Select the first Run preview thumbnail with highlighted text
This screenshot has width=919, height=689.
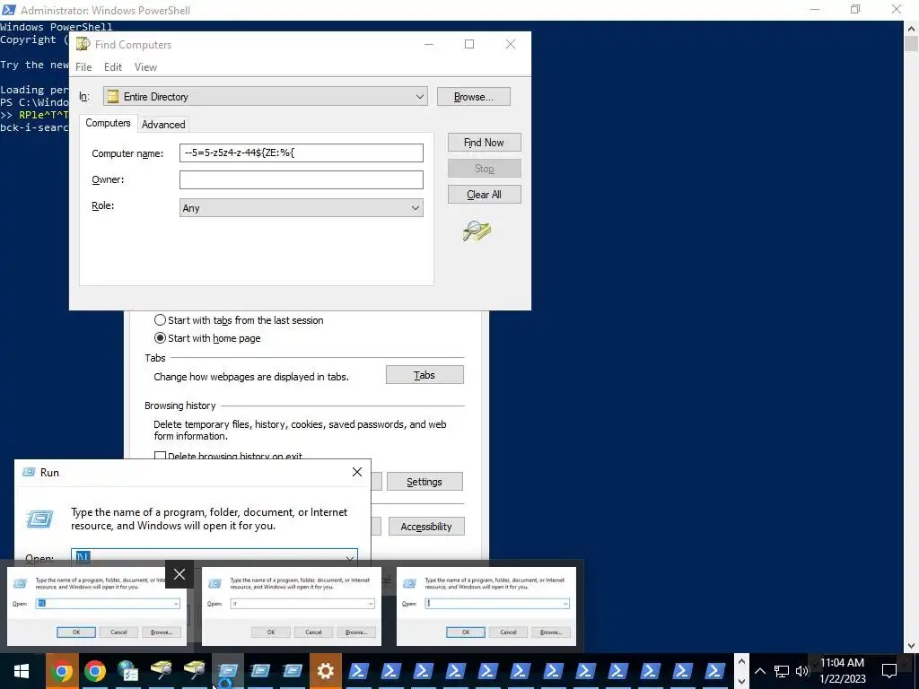97,606
